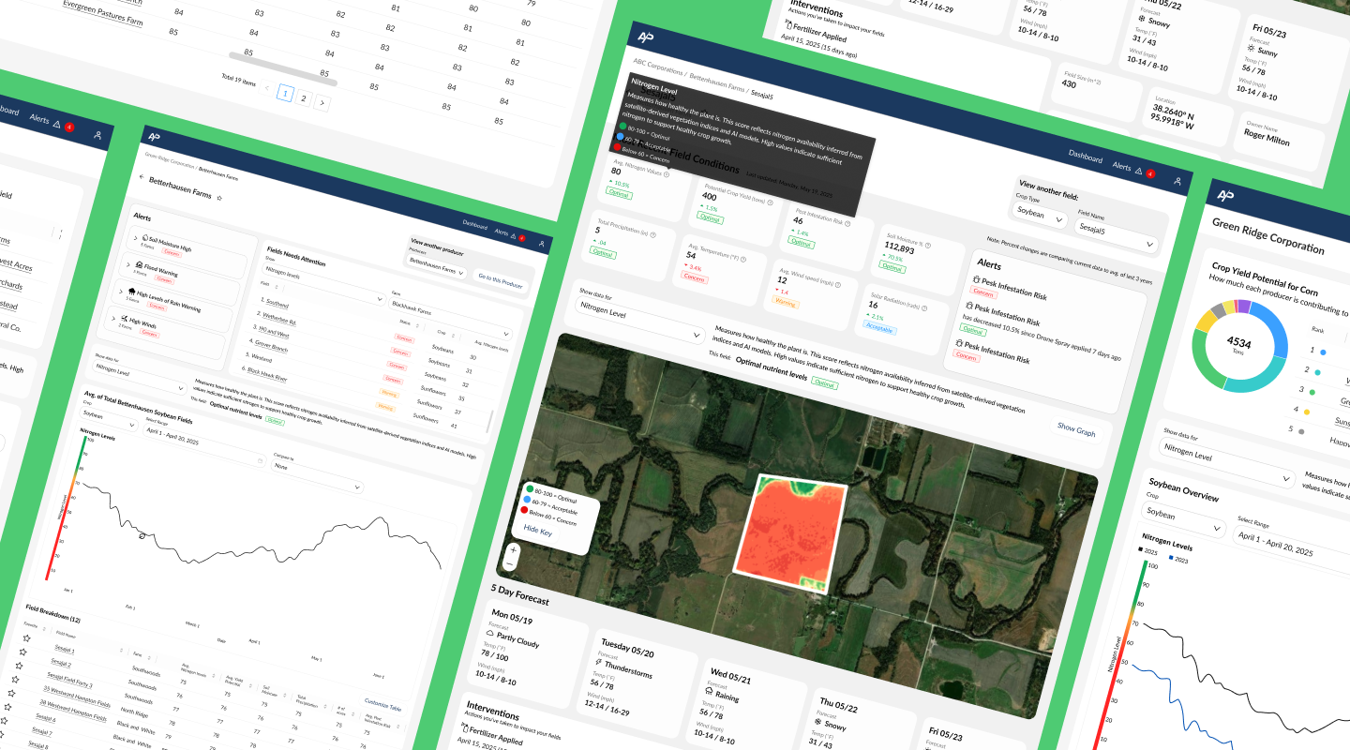Click the Show Graph button
Viewport: 1350px width, 750px height.
(1076, 430)
